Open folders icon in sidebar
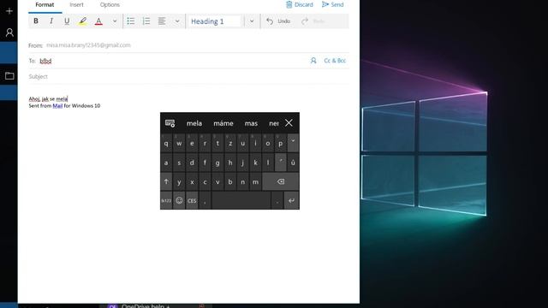 coord(9,75)
